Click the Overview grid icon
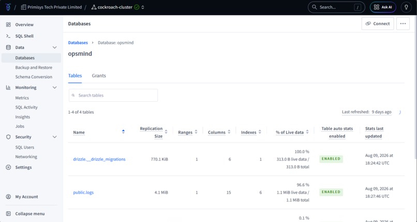Image resolution: width=417 pixels, height=222 pixels. tap(8, 25)
